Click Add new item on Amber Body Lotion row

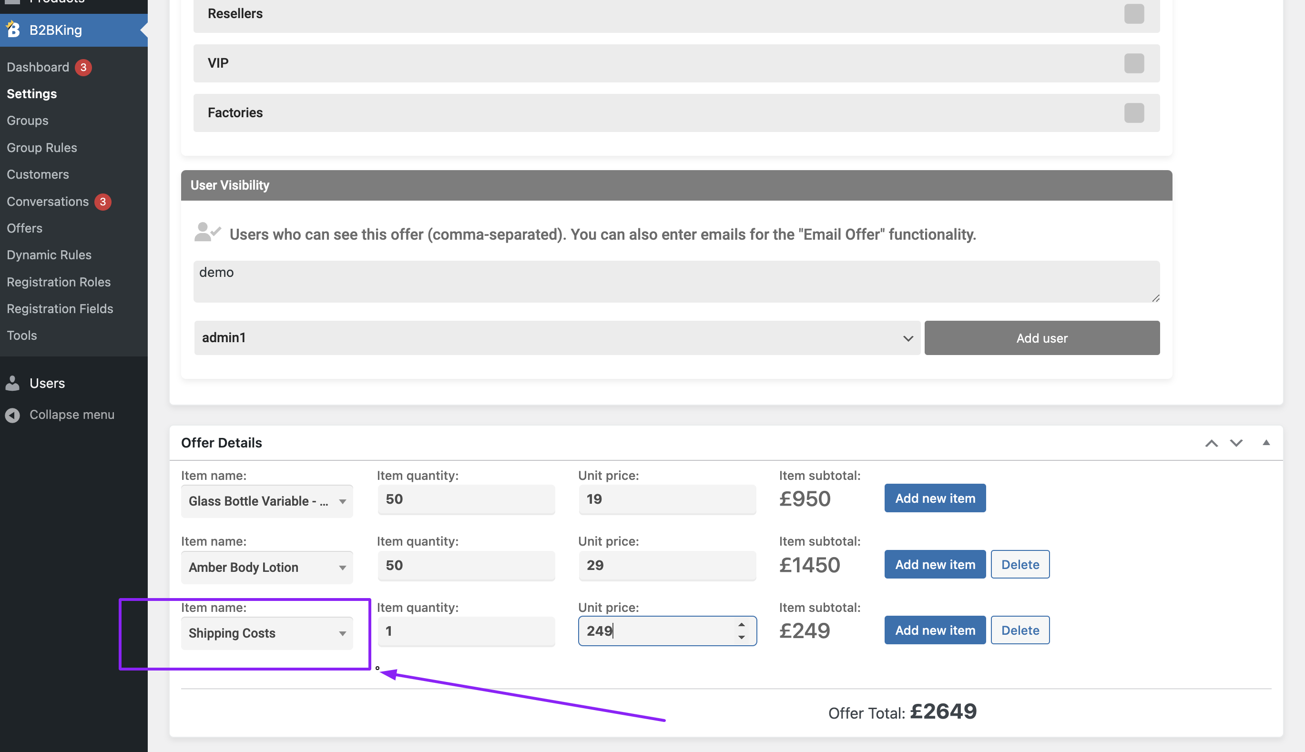(935, 565)
